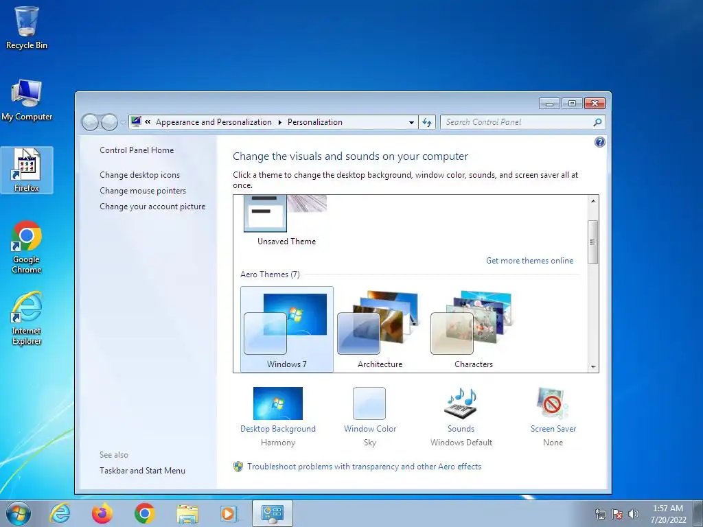Open Change mouse pointers link
Screen dimensions: 703x527
[143, 191]
